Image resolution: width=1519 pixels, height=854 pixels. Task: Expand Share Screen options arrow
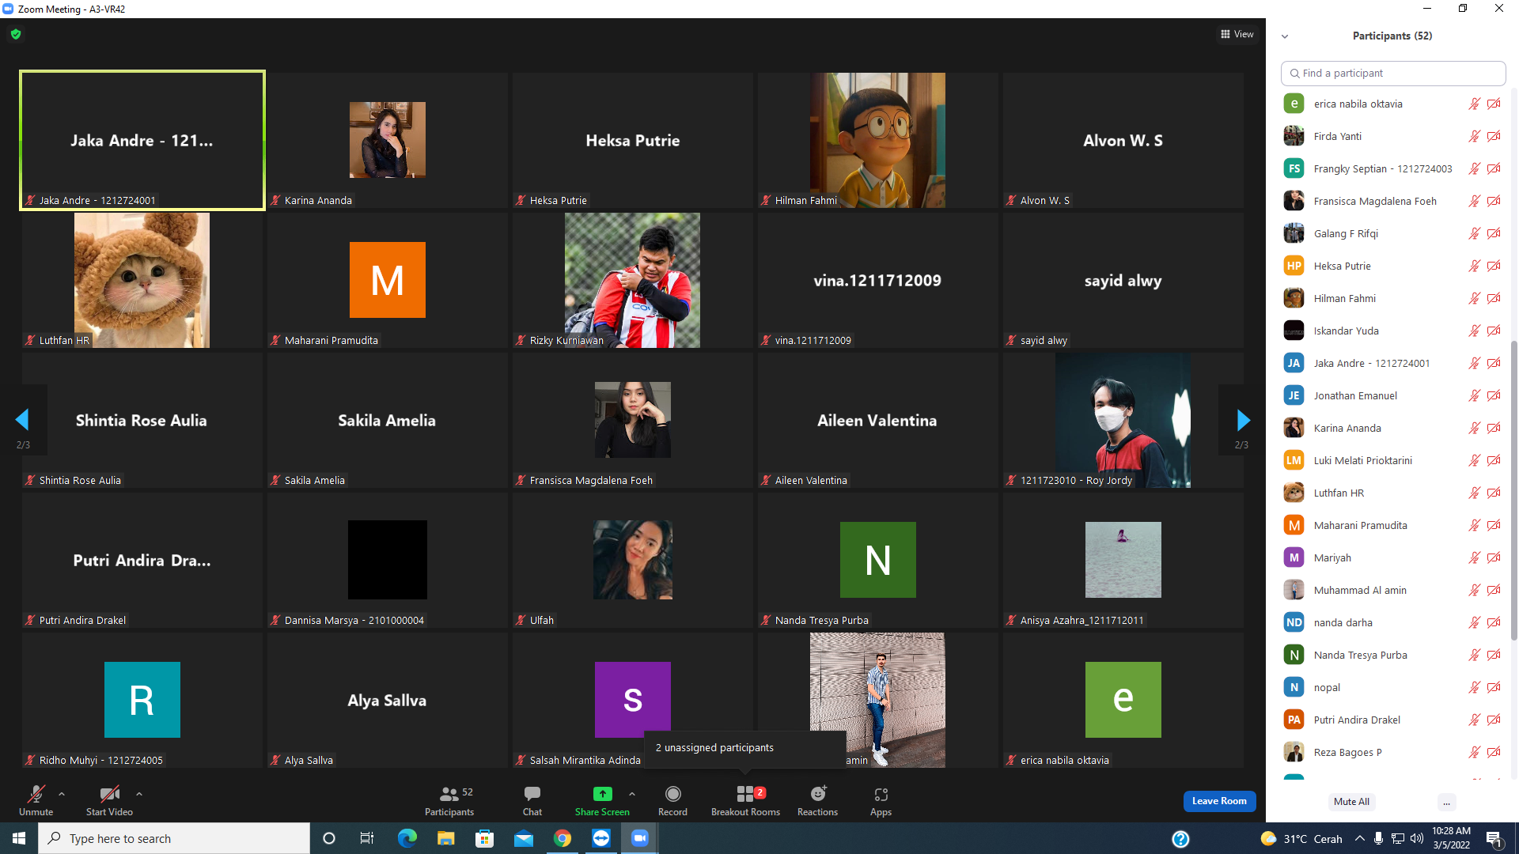(632, 794)
